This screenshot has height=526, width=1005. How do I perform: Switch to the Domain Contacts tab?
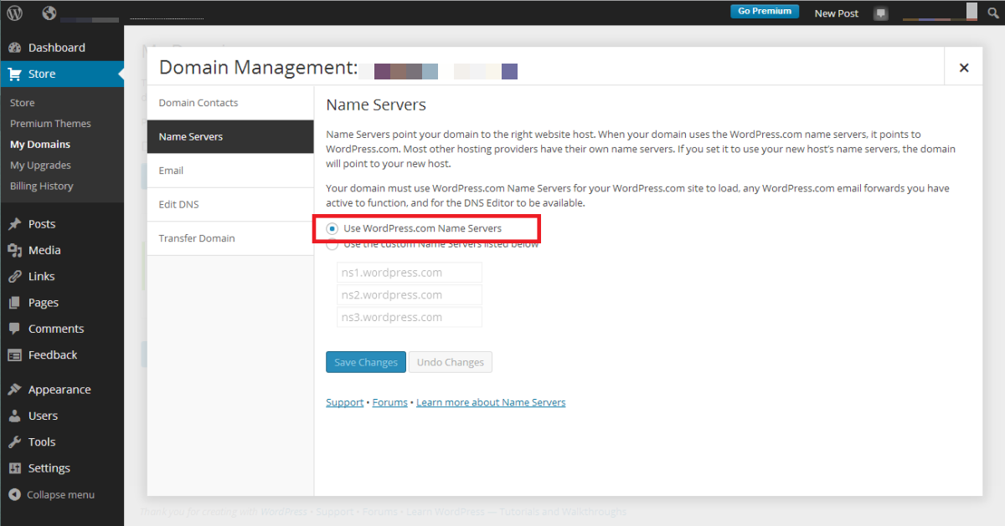coord(230,103)
